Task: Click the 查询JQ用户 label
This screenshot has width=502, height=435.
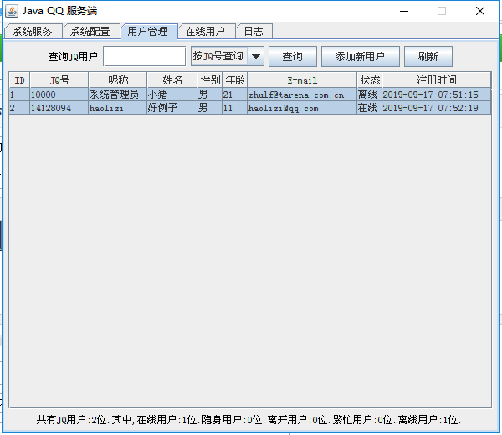Action: pyautogui.click(x=73, y=57)
